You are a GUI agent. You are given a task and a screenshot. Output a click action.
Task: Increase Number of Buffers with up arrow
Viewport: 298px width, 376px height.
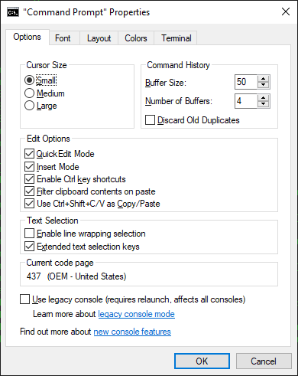(x=264, y=98)
